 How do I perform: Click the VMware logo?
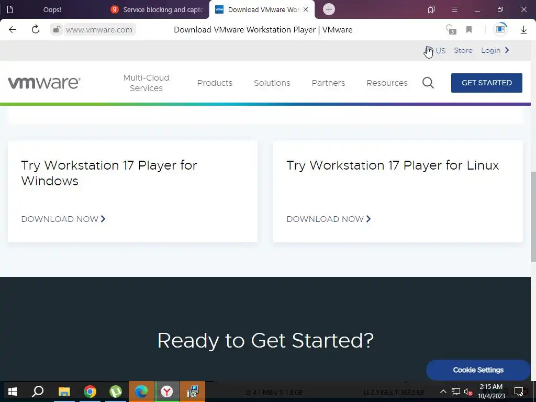click(44, 83)
